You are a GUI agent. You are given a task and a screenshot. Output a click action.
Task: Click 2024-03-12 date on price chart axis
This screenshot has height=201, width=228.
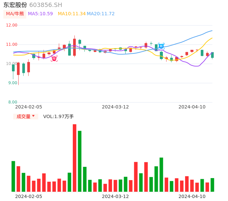(x=115, y=107)
